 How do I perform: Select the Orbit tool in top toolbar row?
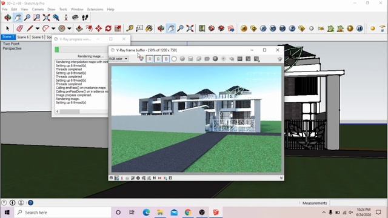point(8,18)
